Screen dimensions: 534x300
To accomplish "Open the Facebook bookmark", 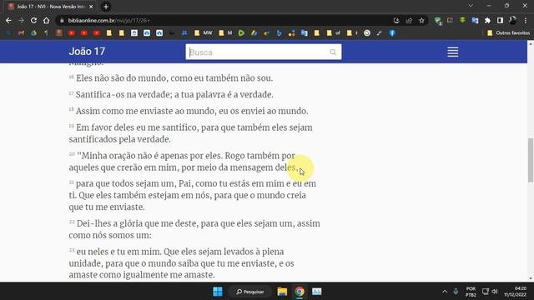I will click(x=392, y=33).
